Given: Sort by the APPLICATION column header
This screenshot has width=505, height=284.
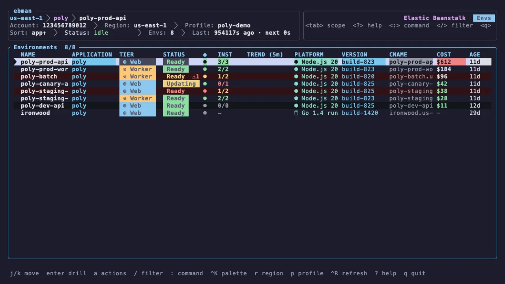Looking at the screenshot, I should 92,55.
